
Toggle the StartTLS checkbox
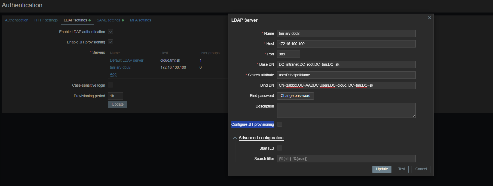[280, 148]
